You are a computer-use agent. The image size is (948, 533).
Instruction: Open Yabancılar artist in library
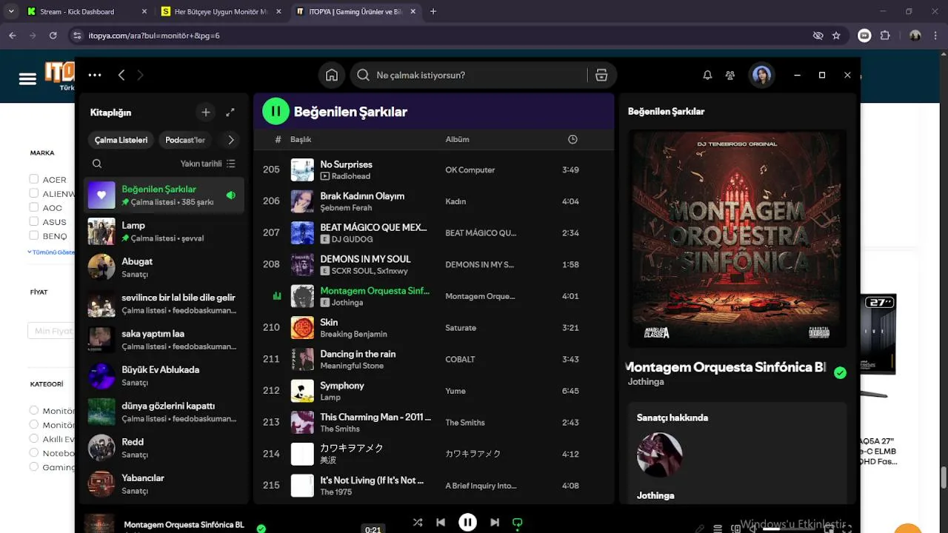pyautogui.click(x=164, y=484)
